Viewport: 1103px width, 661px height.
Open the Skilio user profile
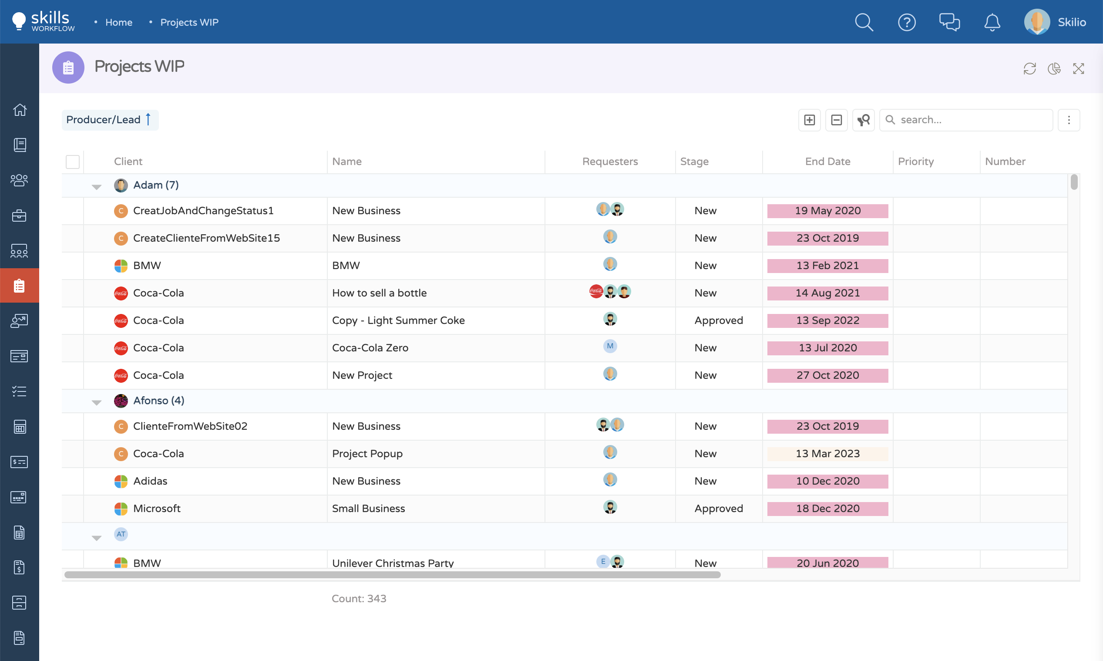1056,22
